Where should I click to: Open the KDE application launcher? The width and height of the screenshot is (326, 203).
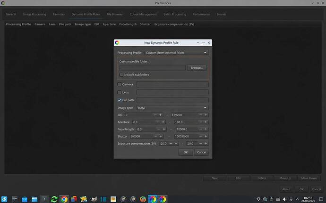click(4, 199)
